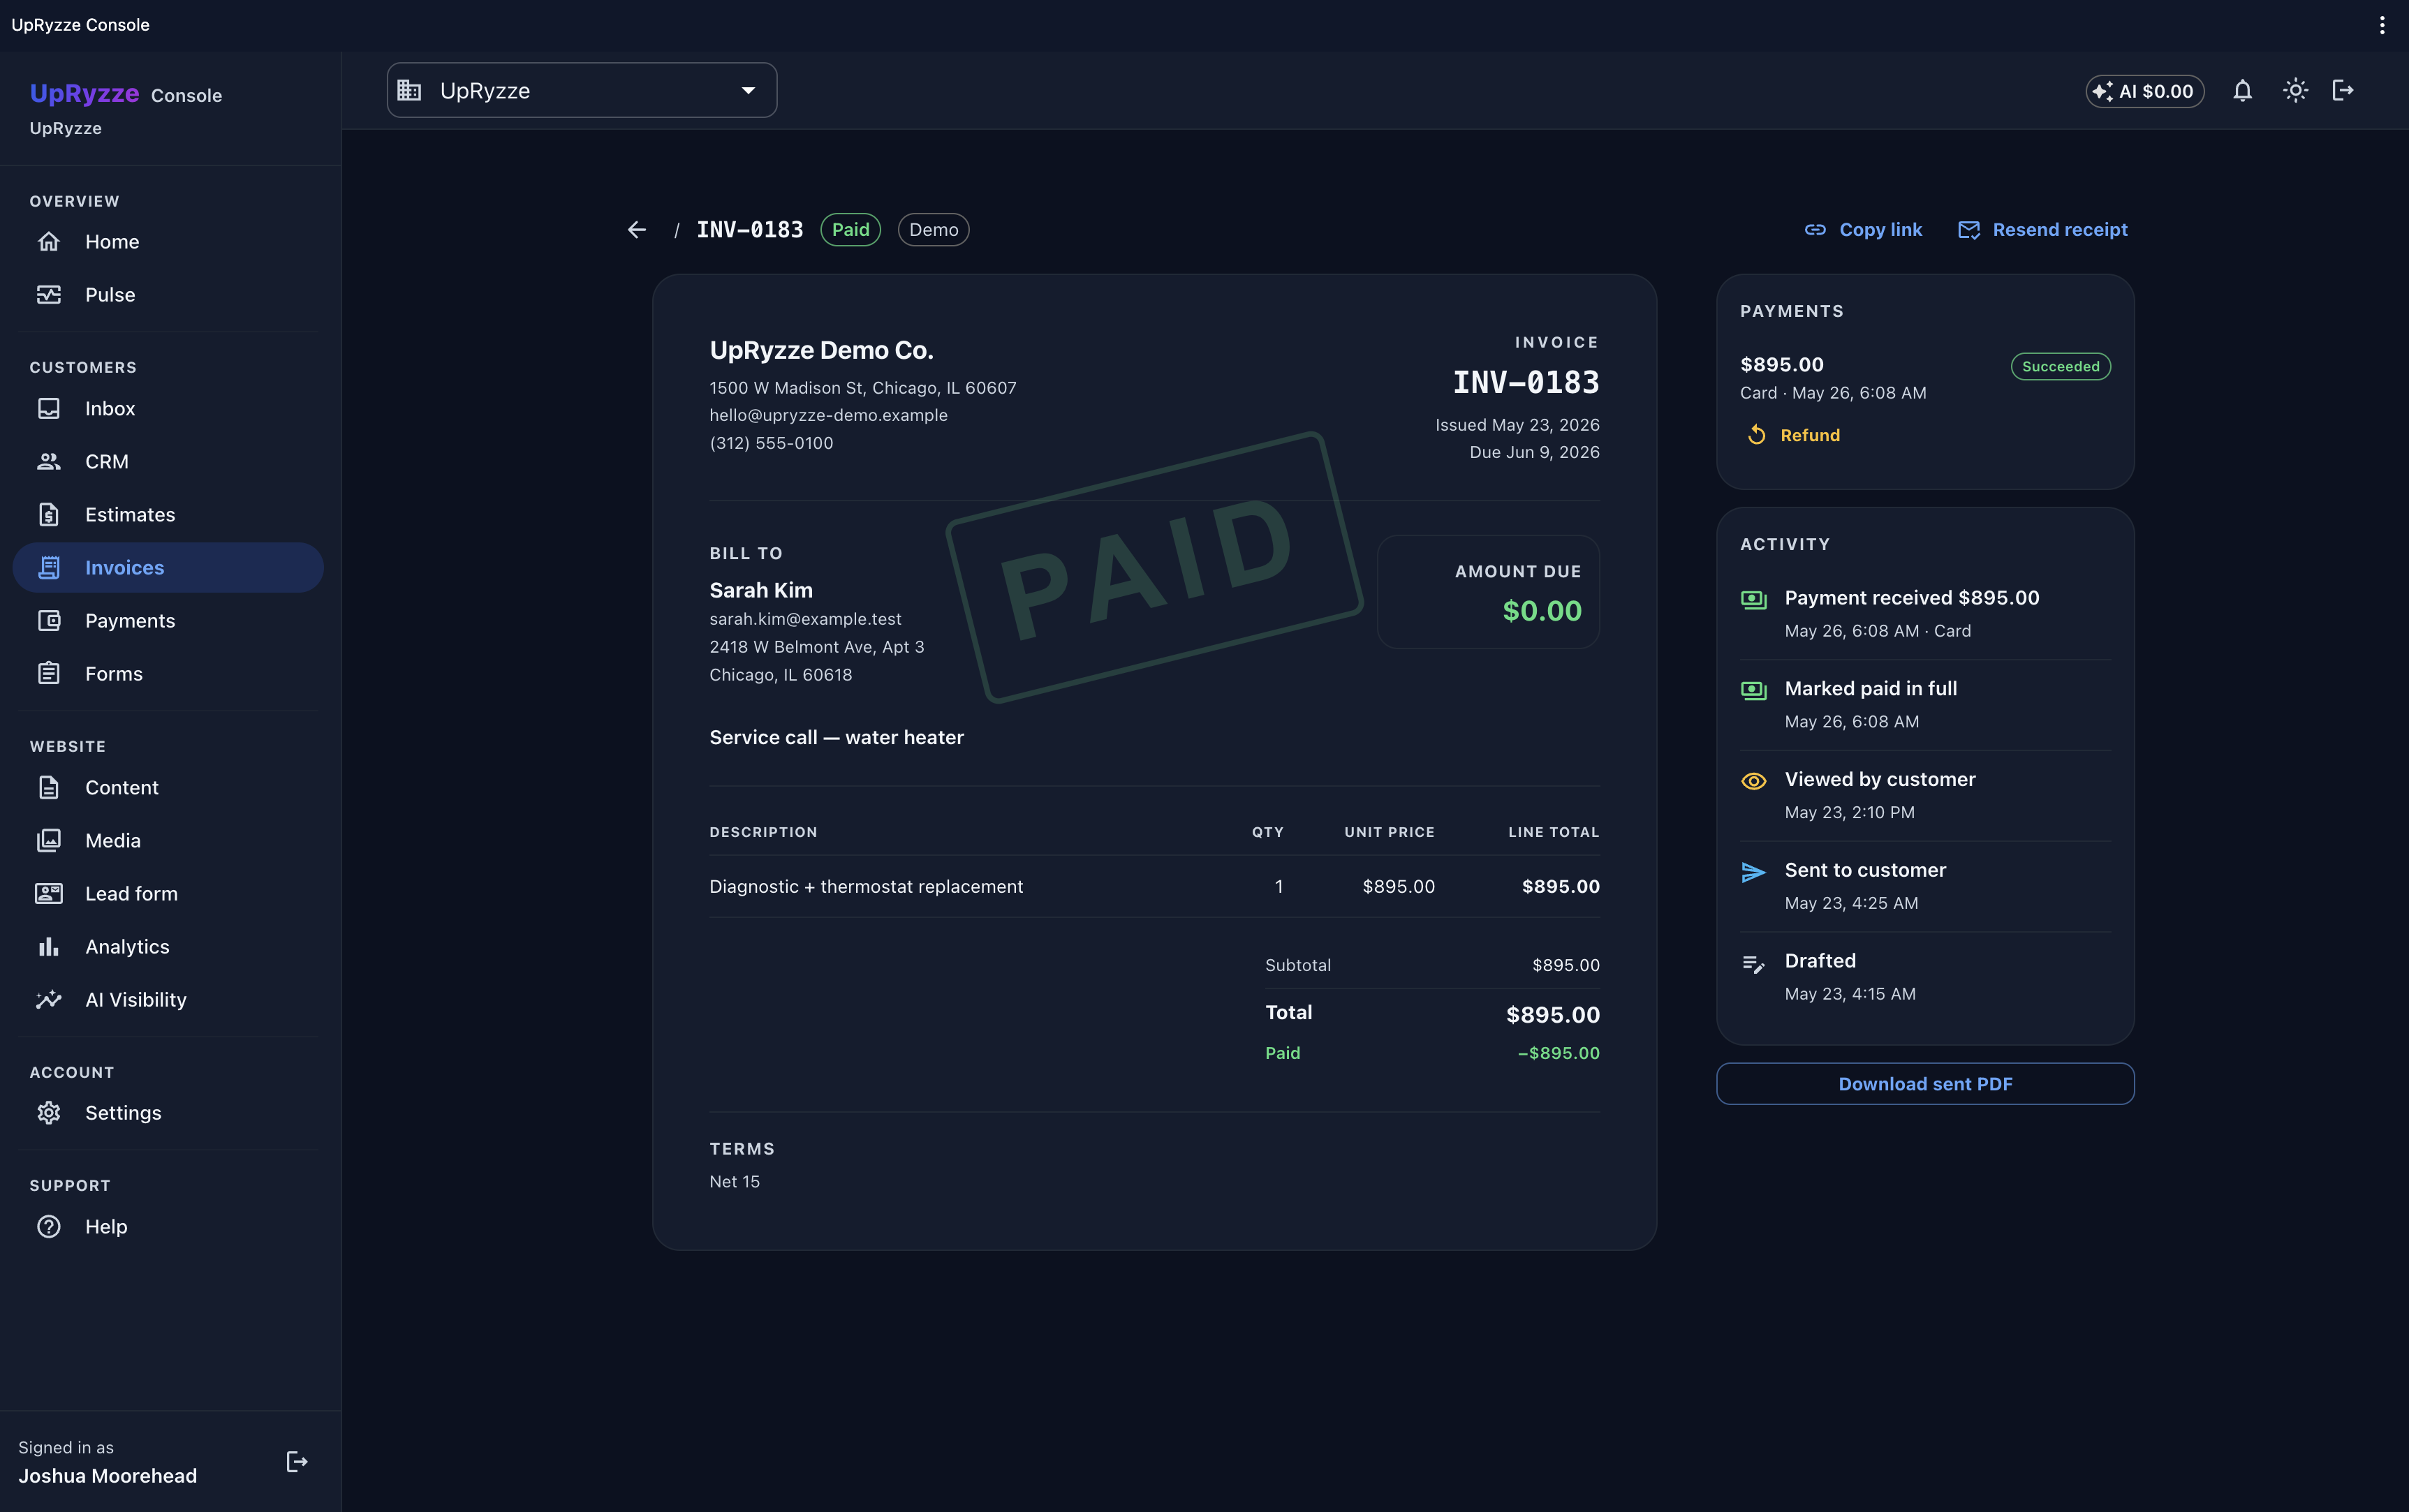Open the Payments wallet icon
2409x1512 pixels.
[49, 620]
